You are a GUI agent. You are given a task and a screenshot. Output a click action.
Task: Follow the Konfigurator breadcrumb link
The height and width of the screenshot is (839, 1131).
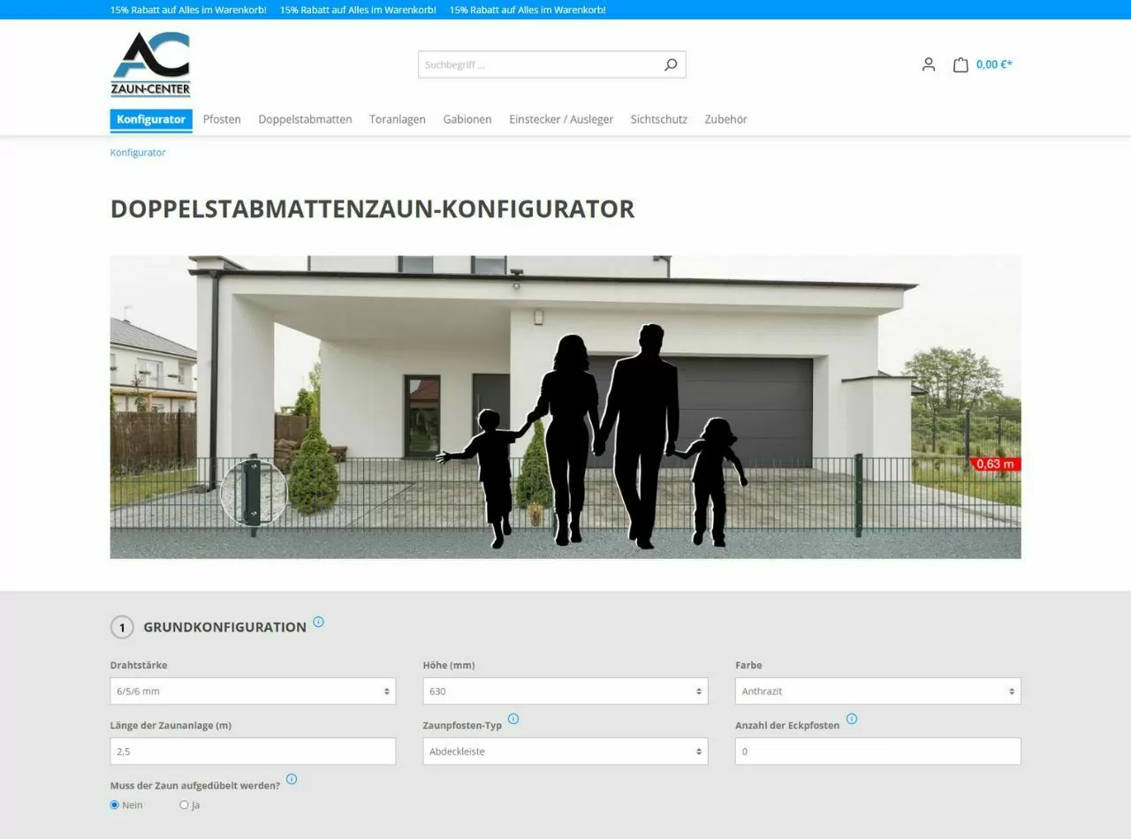pyautogui.click(x=137, y=152)
